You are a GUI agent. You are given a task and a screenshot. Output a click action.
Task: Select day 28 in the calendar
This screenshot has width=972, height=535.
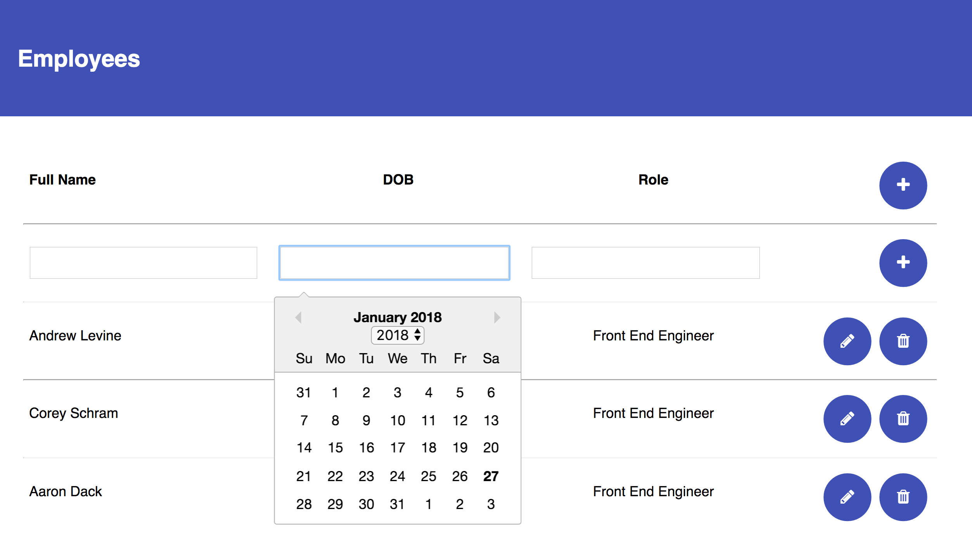tap(304, 504)
